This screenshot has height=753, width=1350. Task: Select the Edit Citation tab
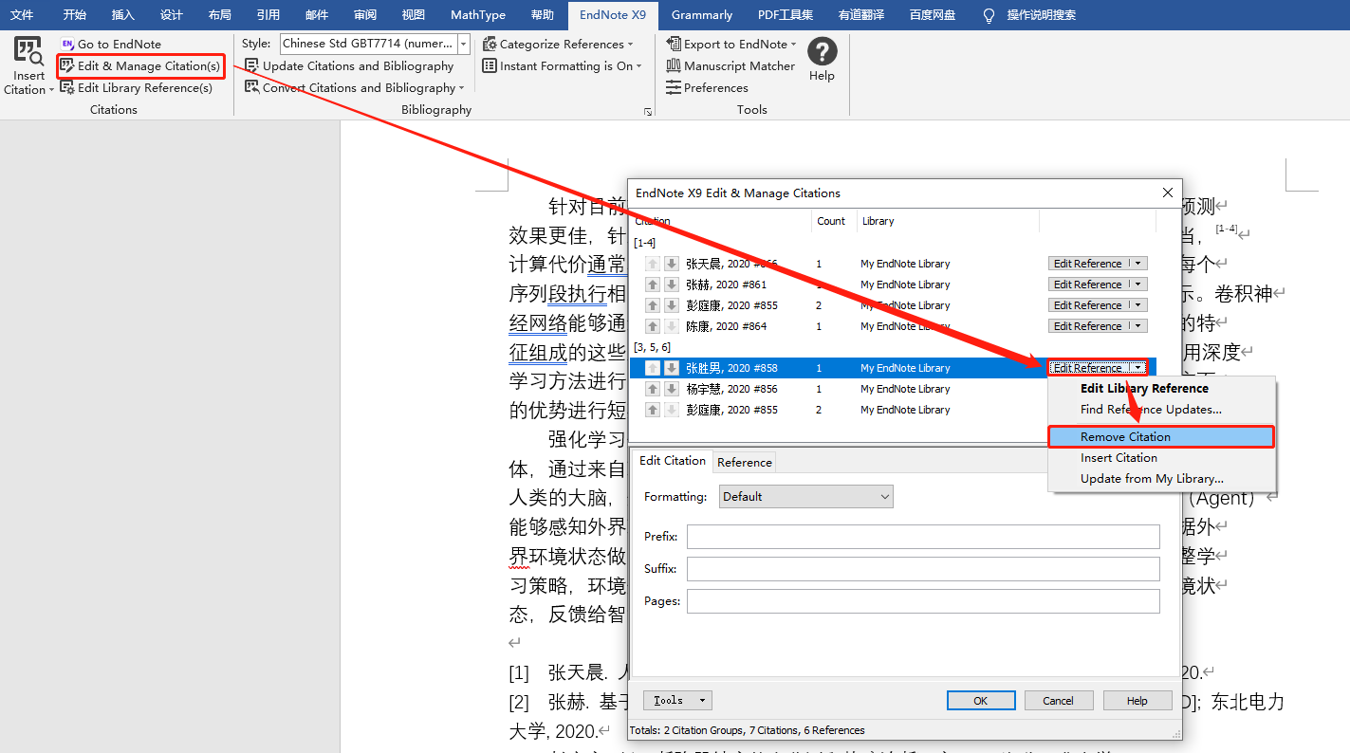(673, 461)
